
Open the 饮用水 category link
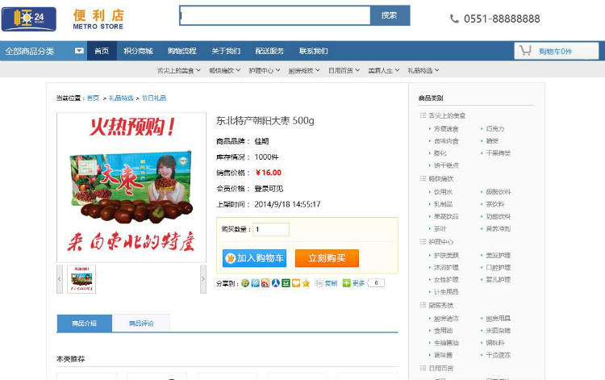[443, 192]
